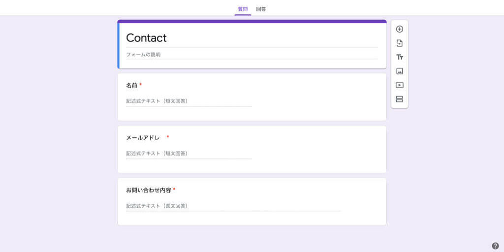Click the short answer field under 名前
504x252 pixels.
pos(189,101)
